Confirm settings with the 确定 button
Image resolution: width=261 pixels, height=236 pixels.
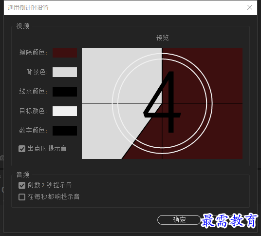tap(179, 220)
